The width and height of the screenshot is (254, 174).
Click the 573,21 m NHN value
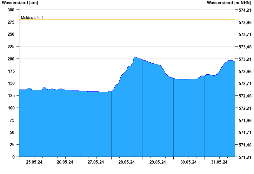[245, 59]
